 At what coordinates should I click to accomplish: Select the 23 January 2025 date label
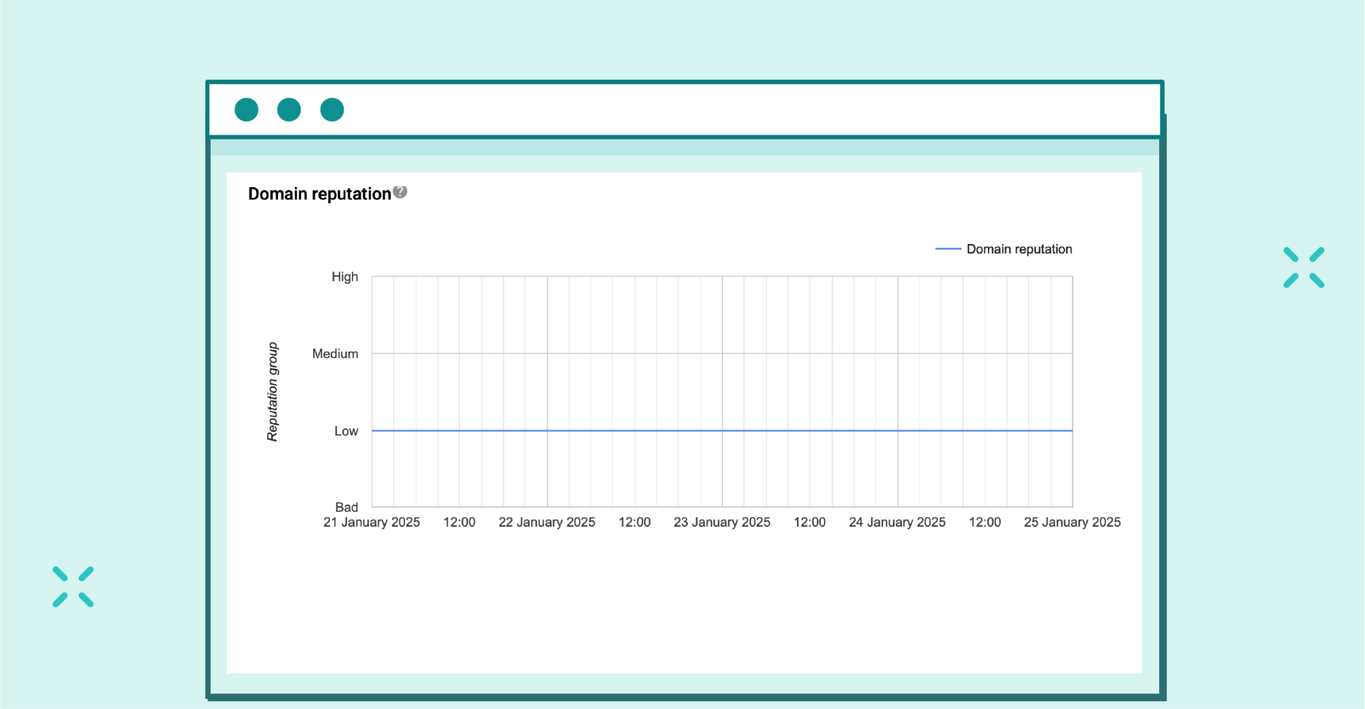click(x=721, y=522)
